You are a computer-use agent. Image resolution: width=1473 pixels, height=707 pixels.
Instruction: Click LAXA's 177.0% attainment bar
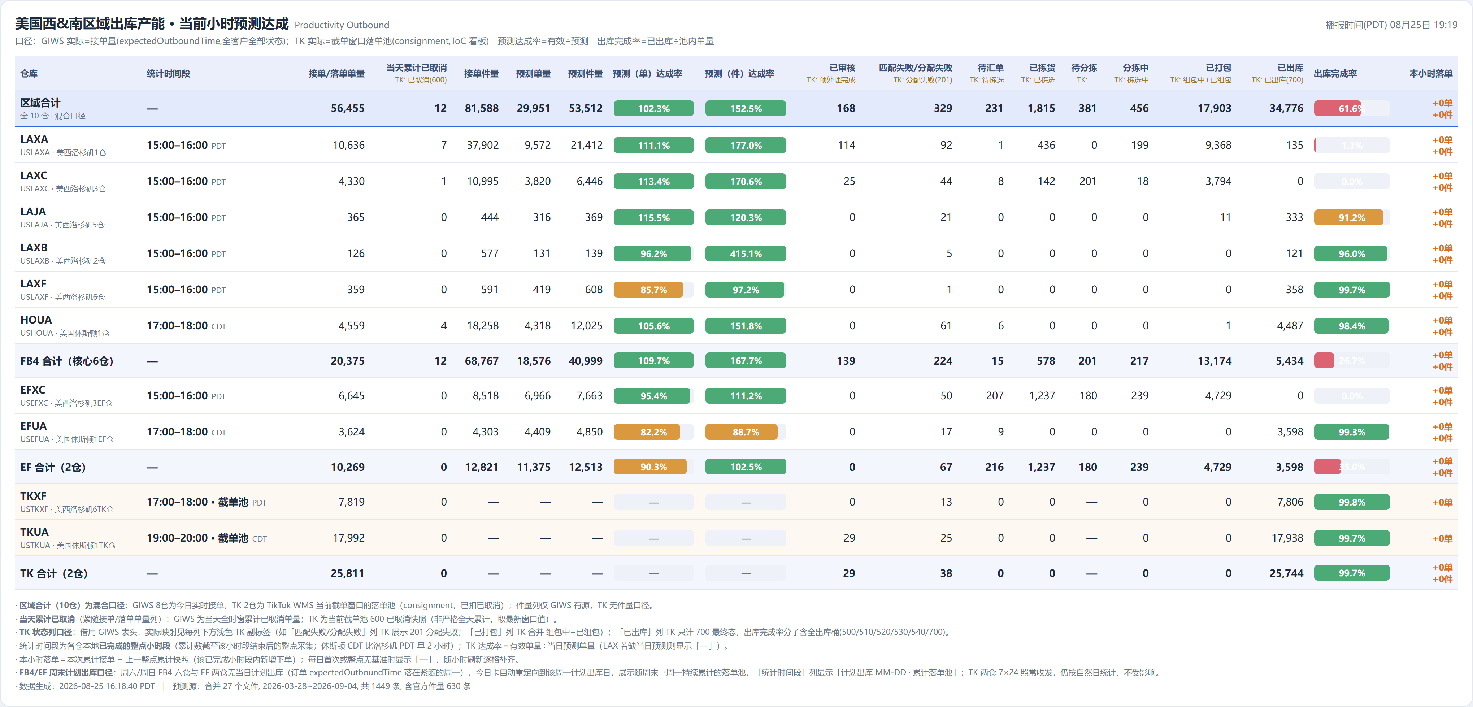tap(746, 145)
